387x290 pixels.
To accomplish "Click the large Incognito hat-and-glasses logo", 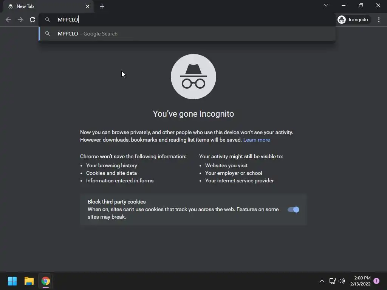I will tap(193, 77).
